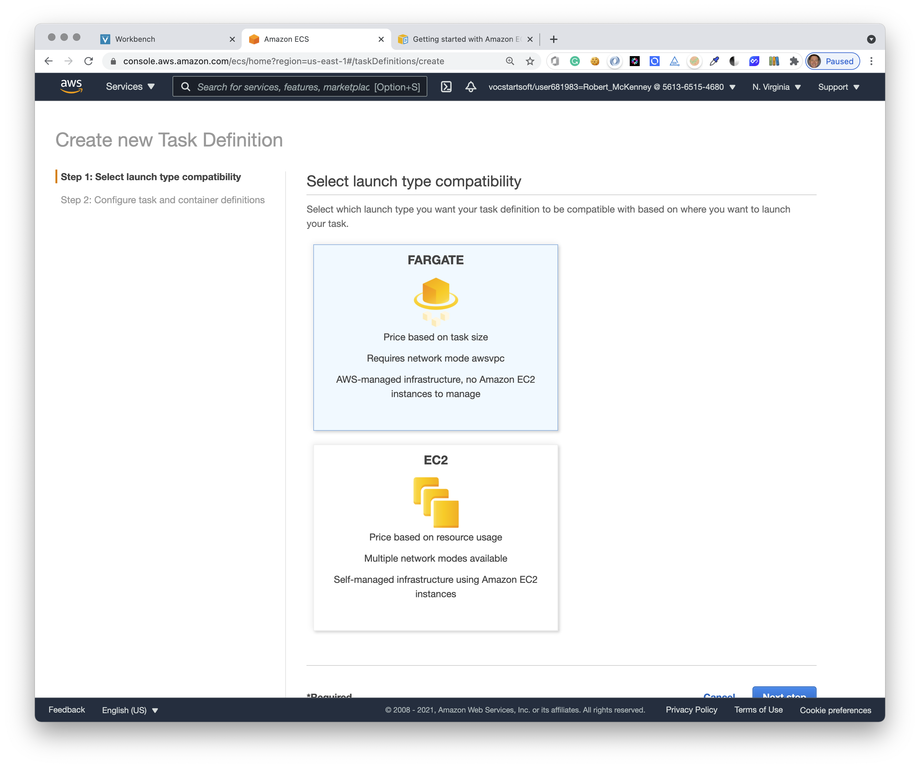The width and height of the screenshot is (920, 768).
Task: Close the Workbench tab
Action: tap(232, 39)
